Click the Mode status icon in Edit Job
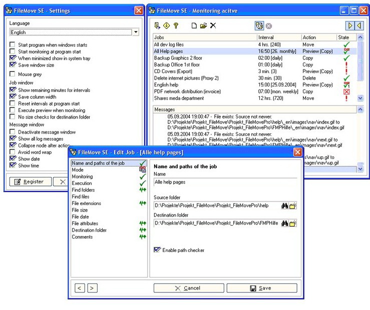This screenshot has width=370, height=310. 143,169
